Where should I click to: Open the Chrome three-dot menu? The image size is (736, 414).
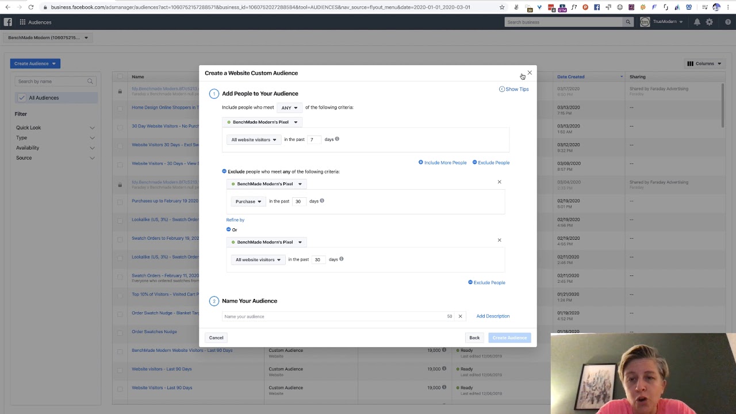(728, 7)
